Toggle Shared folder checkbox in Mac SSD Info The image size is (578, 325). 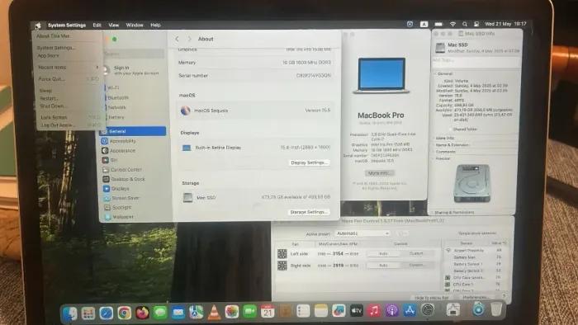450,130
